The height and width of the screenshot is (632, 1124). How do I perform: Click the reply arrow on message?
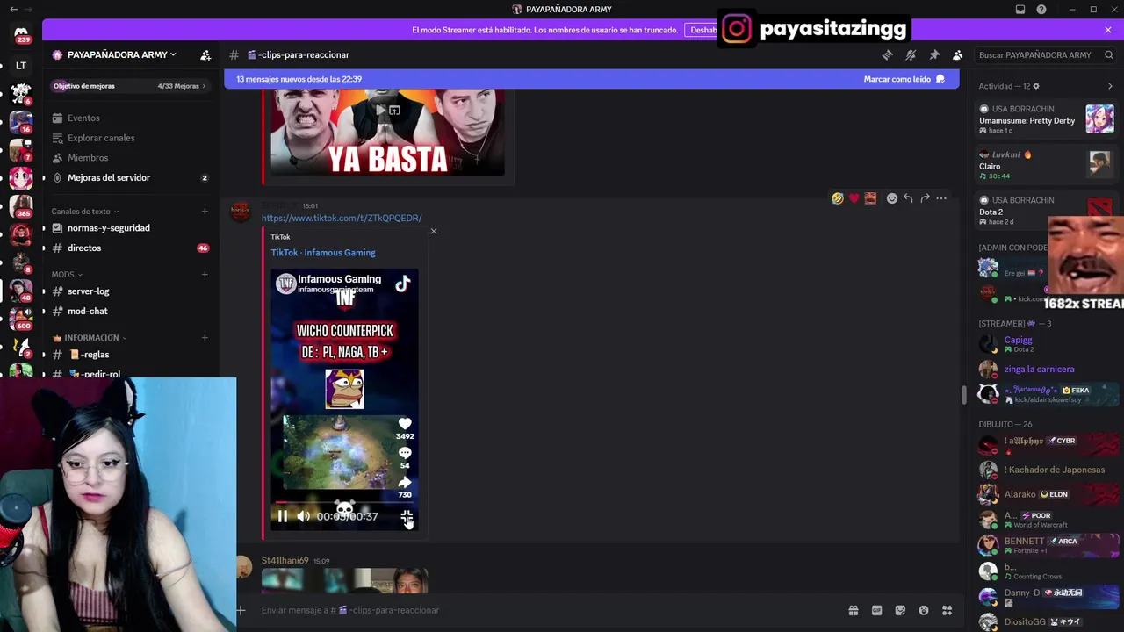[908, 198]
